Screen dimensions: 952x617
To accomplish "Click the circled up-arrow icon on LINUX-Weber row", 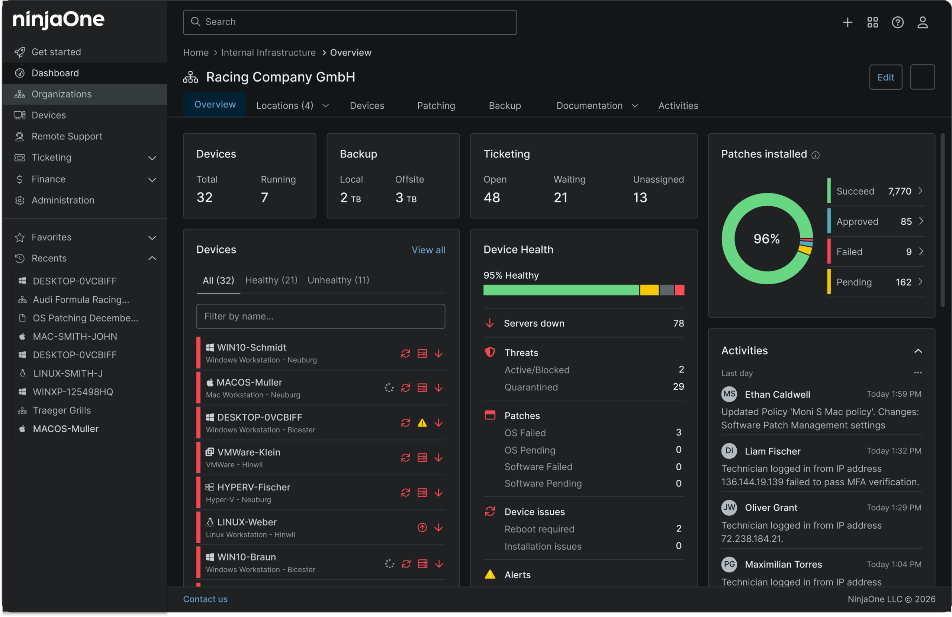I will [422, 528].
